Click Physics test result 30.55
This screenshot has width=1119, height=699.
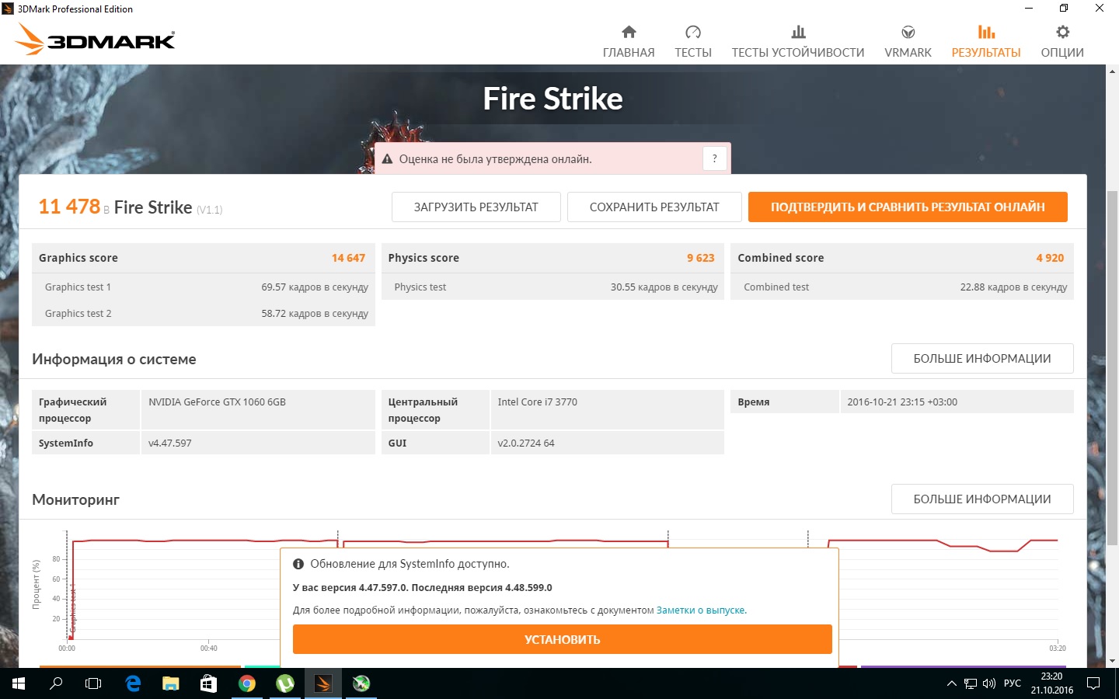tap(664, 287)
